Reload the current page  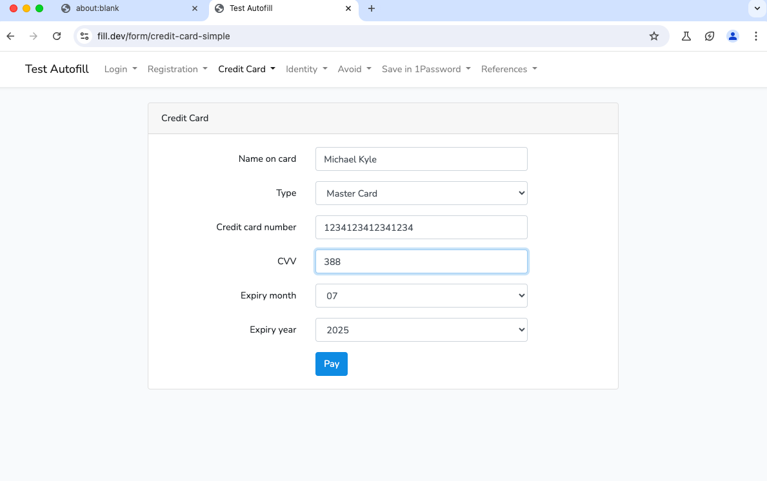point(57,36)
